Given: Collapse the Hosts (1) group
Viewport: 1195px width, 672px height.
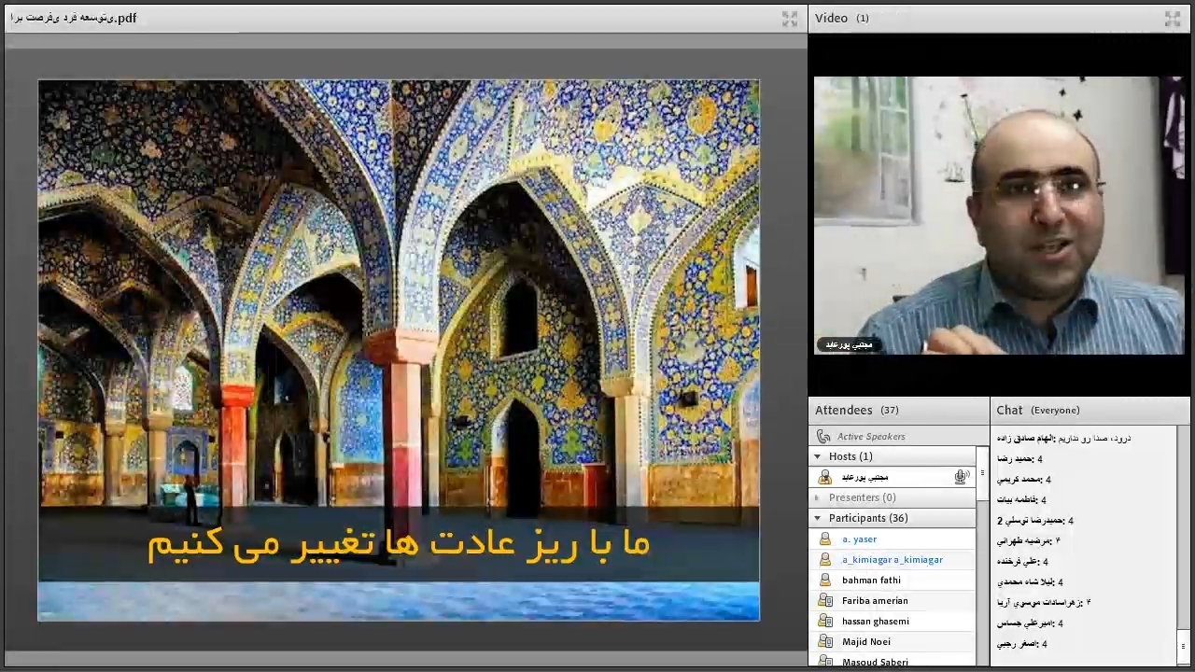Looking at the screenshot, I should pos(818,456).
